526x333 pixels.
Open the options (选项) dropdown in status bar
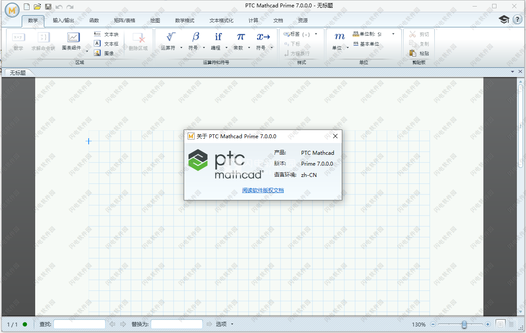click(x=225, y=324)
